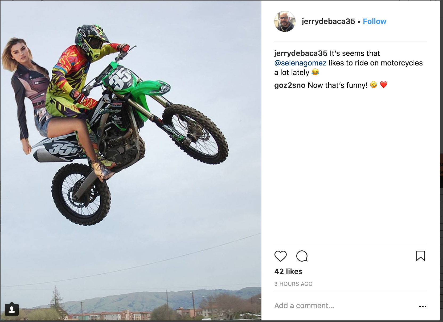
Task: Show tagged people icon on photo
Action: point(12,309)
